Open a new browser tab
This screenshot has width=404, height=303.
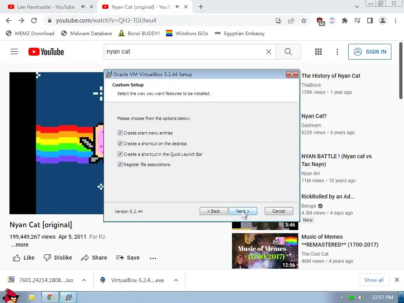coord(201,7)
